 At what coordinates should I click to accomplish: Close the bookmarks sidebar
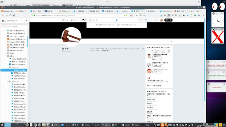coord(26,21)
